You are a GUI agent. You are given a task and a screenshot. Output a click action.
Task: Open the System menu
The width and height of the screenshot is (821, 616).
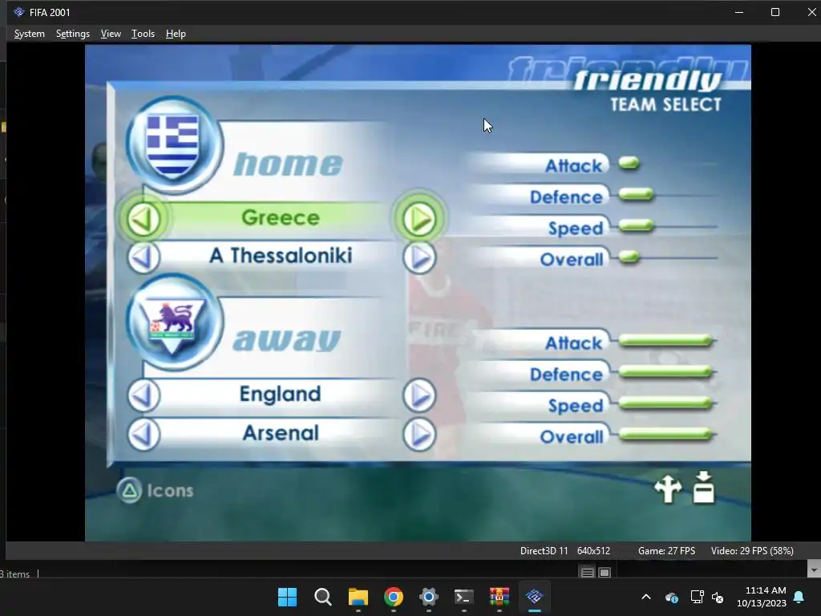[30, 34]
